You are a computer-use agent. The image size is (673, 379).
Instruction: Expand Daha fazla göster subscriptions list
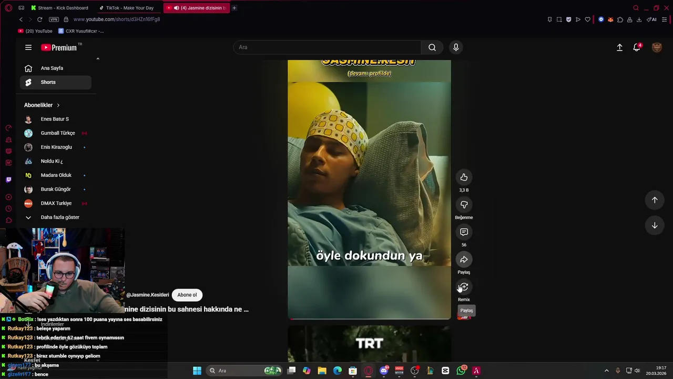(56, 217)
